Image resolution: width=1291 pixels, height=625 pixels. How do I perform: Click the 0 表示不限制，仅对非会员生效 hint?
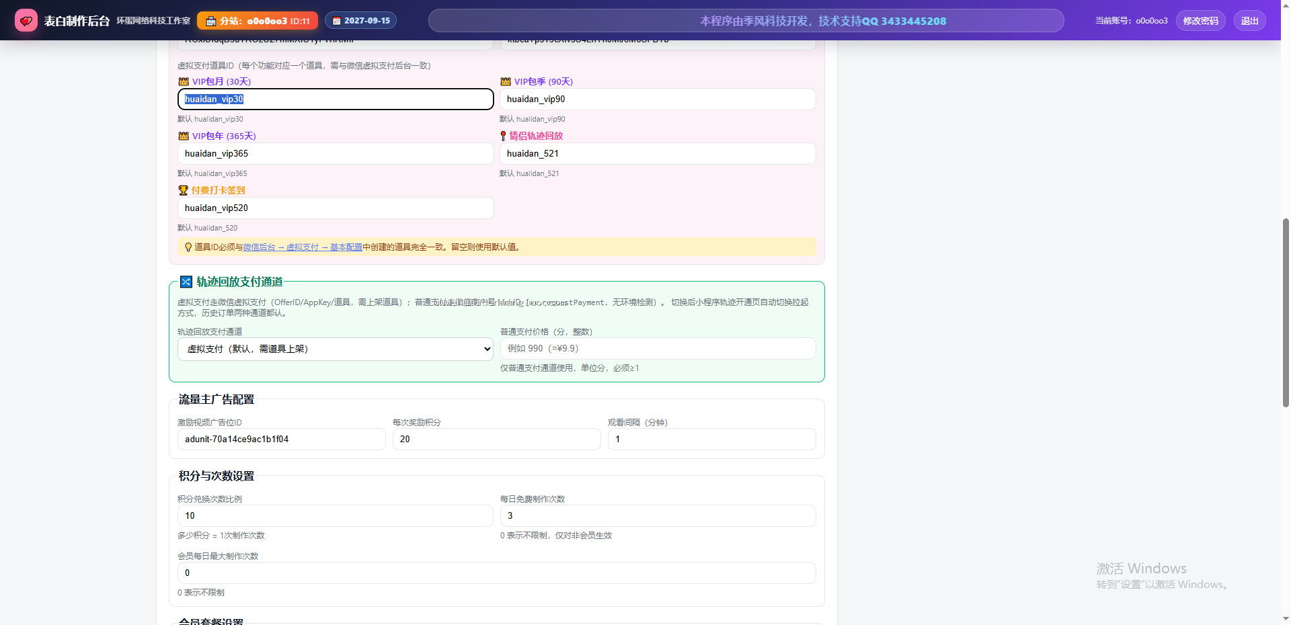coord(556,536)
